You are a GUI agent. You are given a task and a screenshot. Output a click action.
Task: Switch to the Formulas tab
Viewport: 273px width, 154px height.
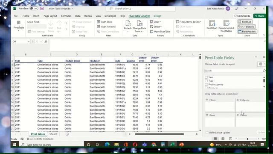(x=66, y=16)
